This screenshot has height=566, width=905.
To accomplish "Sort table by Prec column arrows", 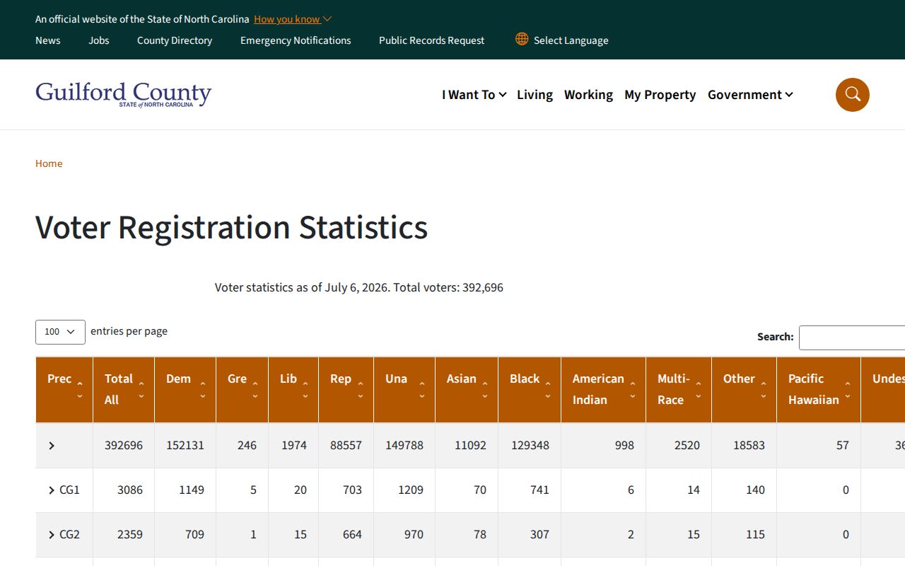I will pos(80,390).
